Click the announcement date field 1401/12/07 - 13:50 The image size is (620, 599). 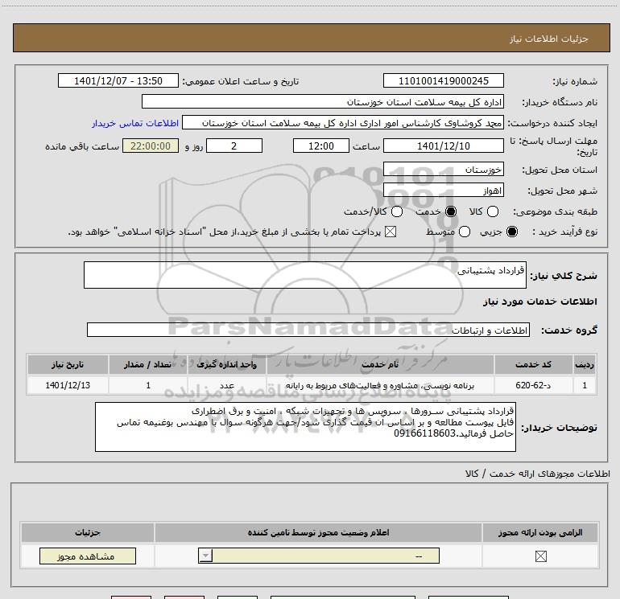(118, 80)
